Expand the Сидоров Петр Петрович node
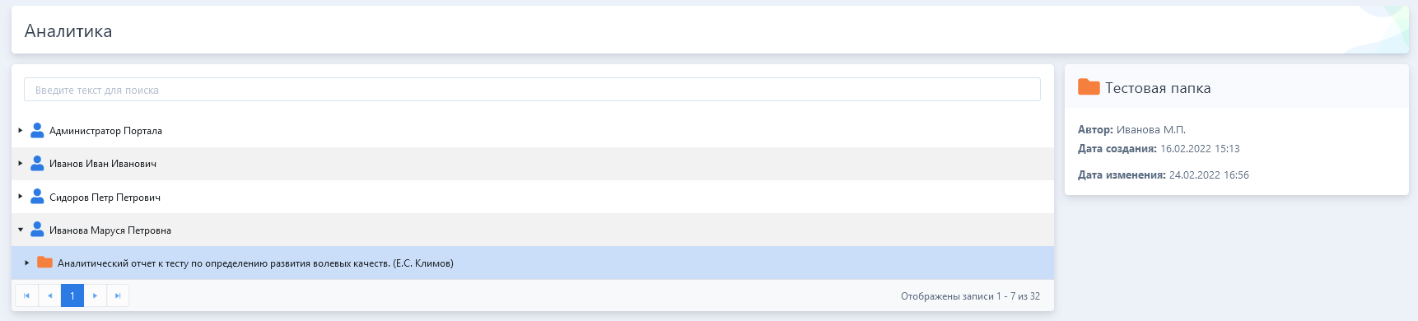Image resolution: width=1418 pixels, height=321 pixels. coord(21,197)
